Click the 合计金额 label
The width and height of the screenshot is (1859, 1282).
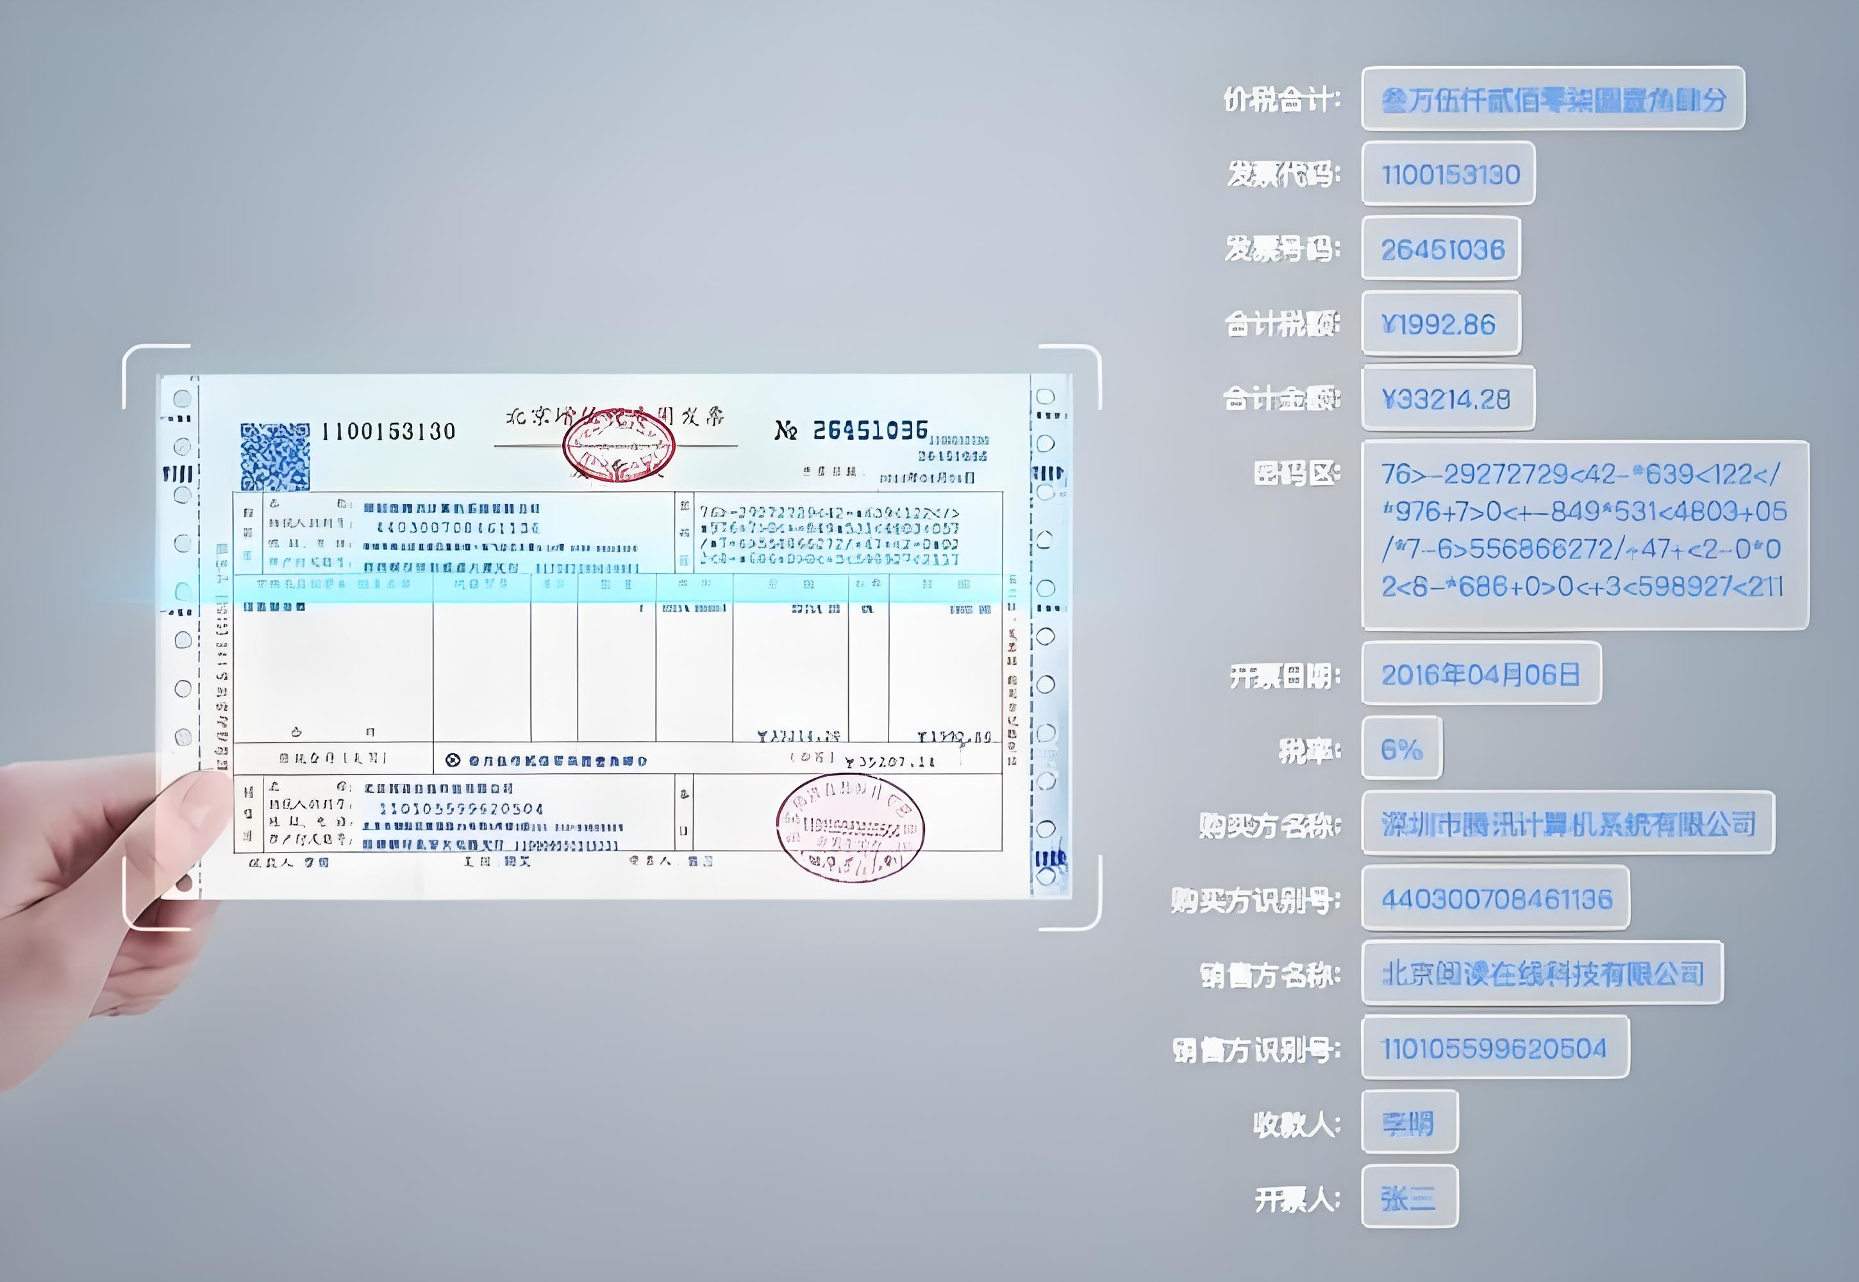1281,399
